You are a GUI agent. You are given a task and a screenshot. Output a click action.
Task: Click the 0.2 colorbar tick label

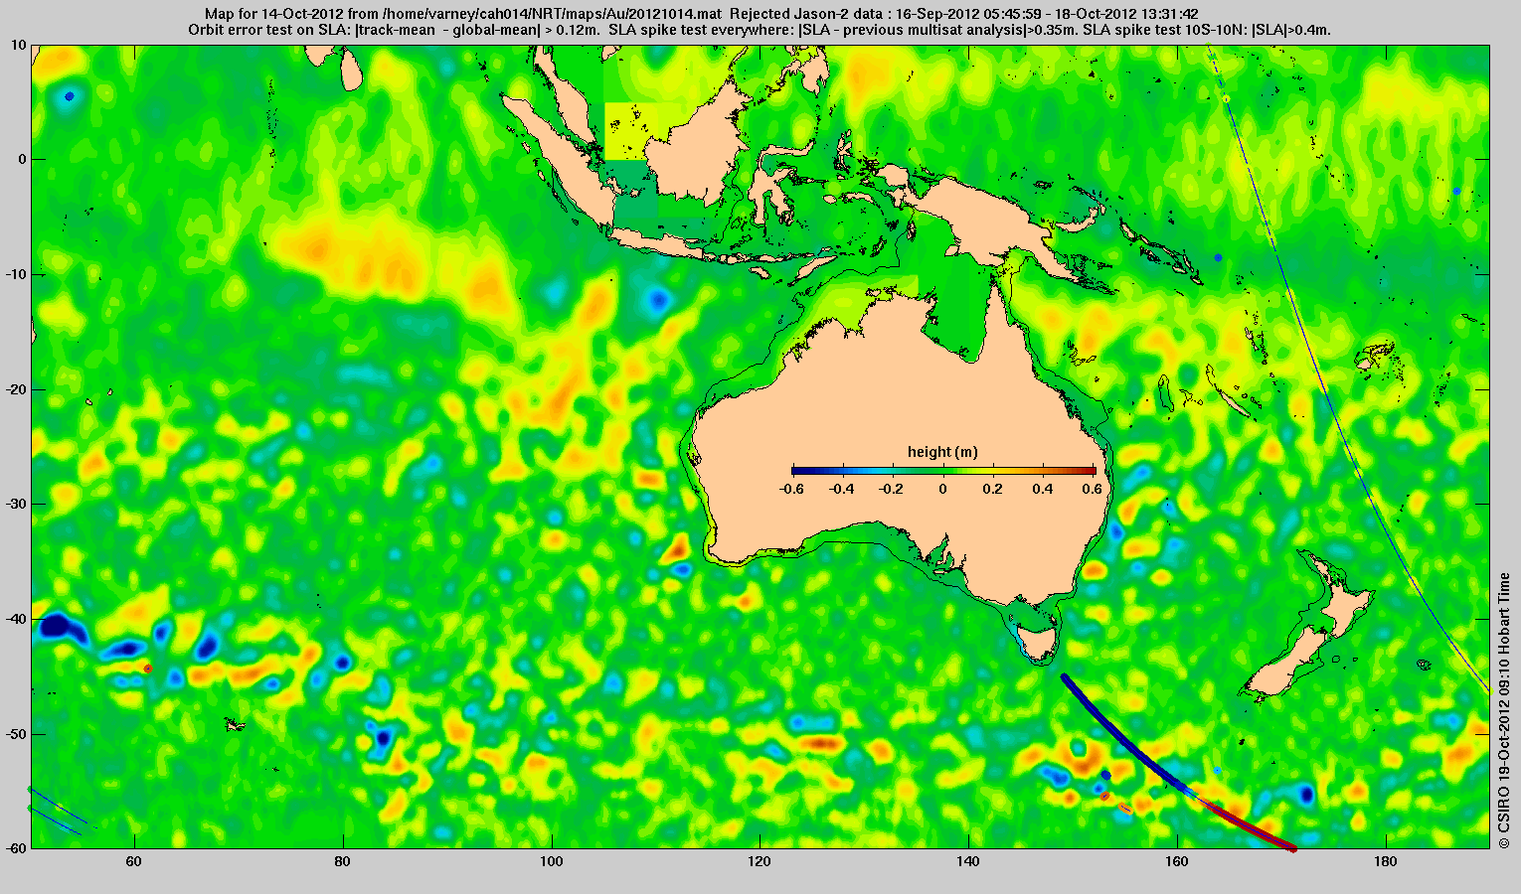pyautogui.click(x=993, y=489)
